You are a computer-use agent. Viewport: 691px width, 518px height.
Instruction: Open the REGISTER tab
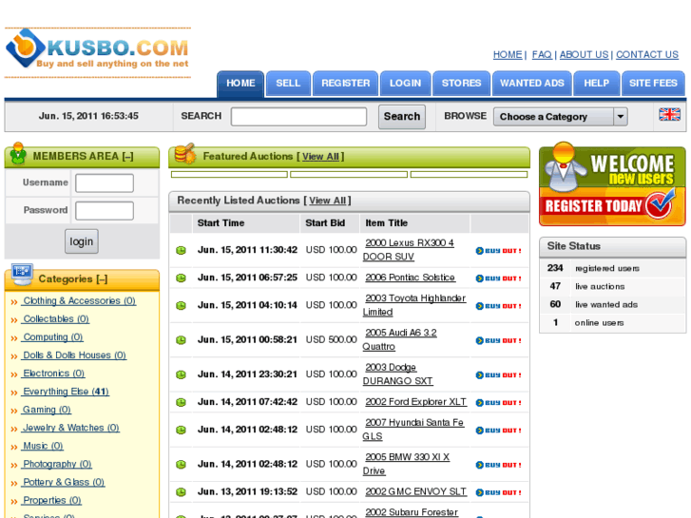[346, 84]
